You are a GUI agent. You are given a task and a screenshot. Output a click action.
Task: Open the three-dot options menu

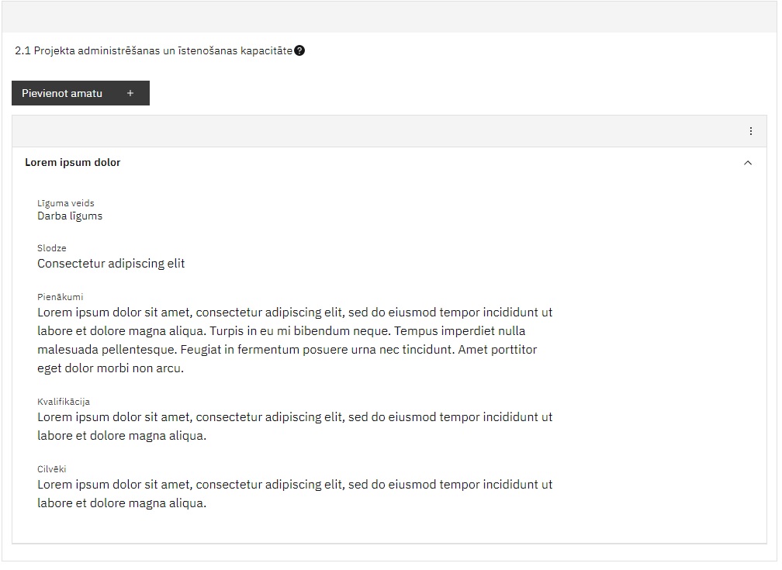(x=751, y=131)
